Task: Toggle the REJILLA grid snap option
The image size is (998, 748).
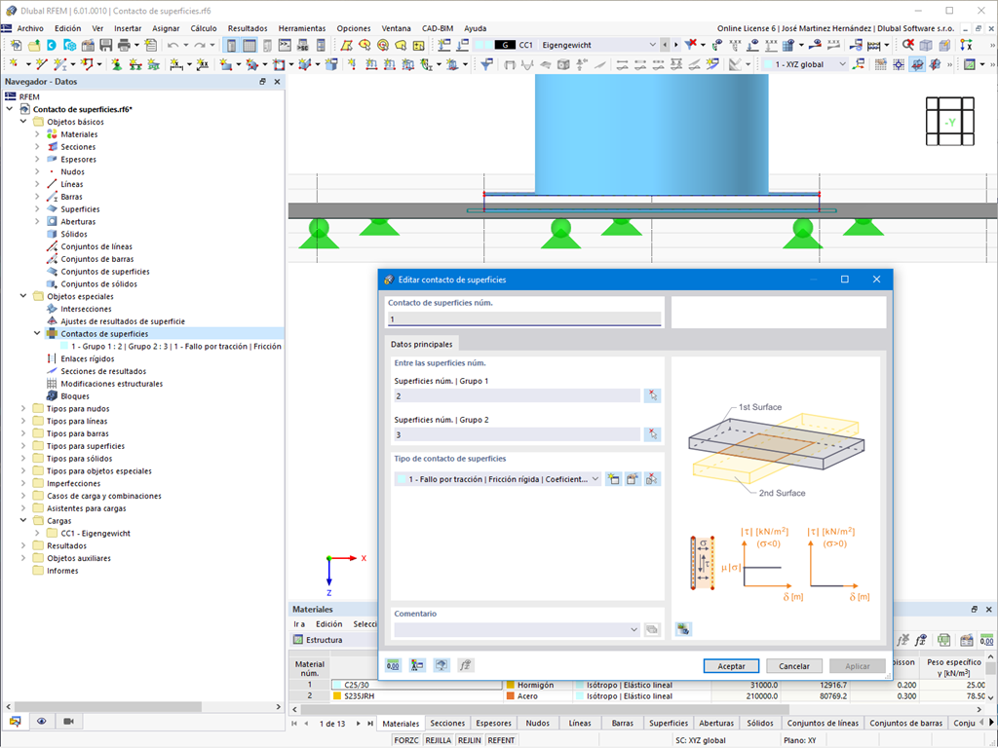Action: point(438,740)
